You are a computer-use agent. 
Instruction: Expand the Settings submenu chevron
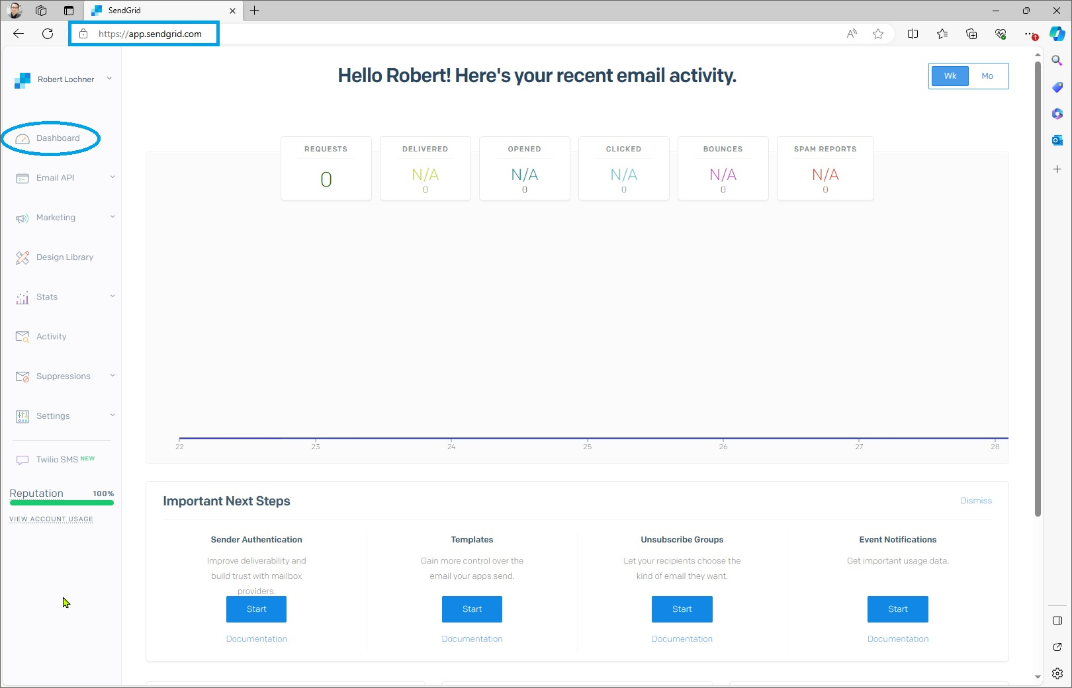click(112, 415)
